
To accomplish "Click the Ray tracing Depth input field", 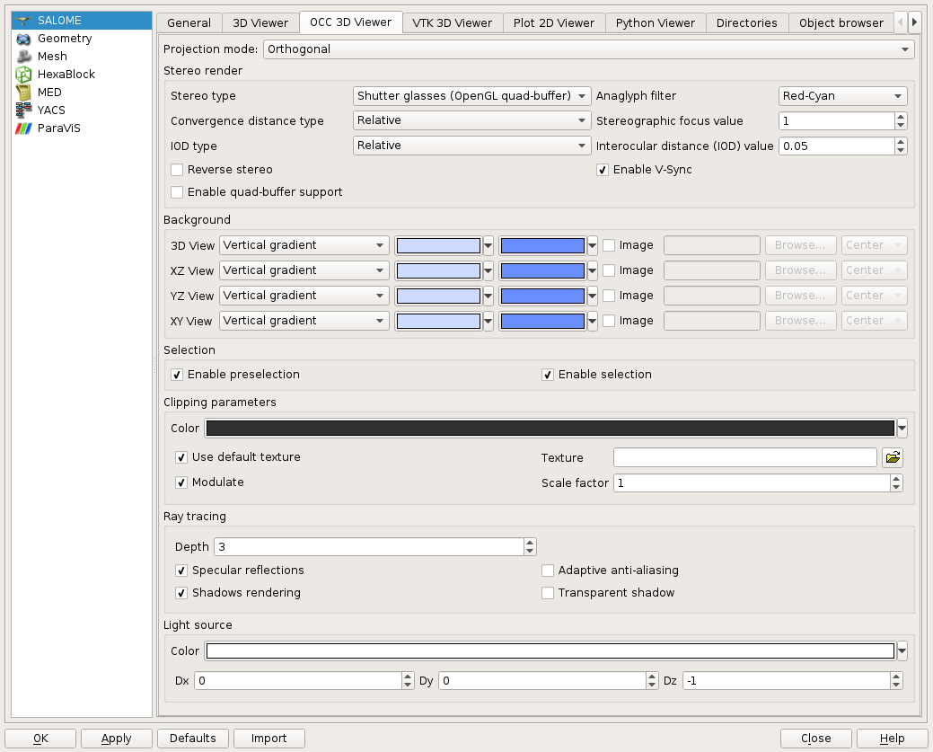I will 368,547.
